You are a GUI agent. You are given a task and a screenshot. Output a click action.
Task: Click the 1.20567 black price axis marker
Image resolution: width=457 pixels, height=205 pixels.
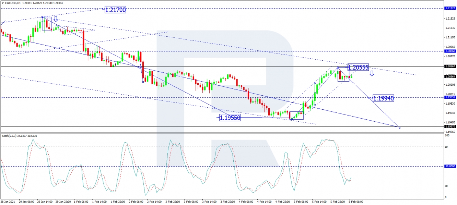[450, 67]
